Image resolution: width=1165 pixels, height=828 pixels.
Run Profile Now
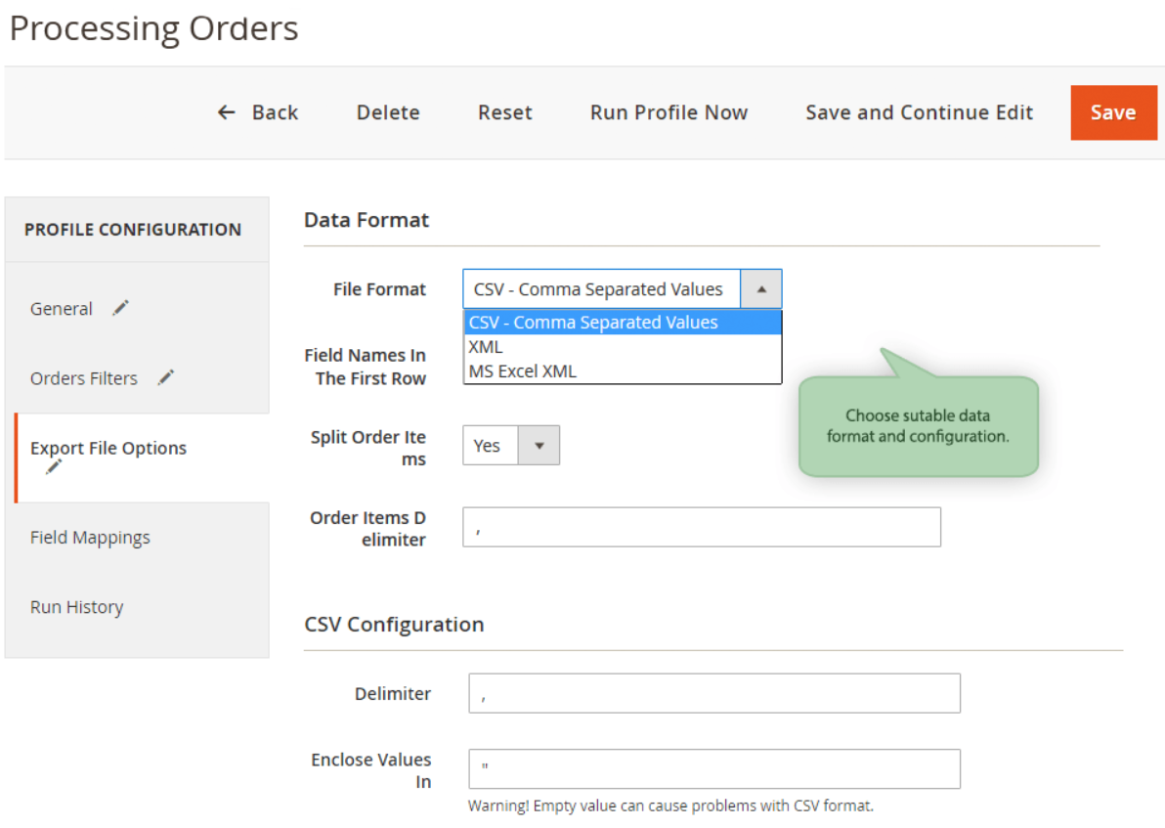click(669, 112)
